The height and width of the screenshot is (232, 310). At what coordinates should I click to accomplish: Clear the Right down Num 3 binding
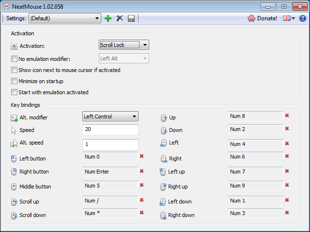coord(287,213)
